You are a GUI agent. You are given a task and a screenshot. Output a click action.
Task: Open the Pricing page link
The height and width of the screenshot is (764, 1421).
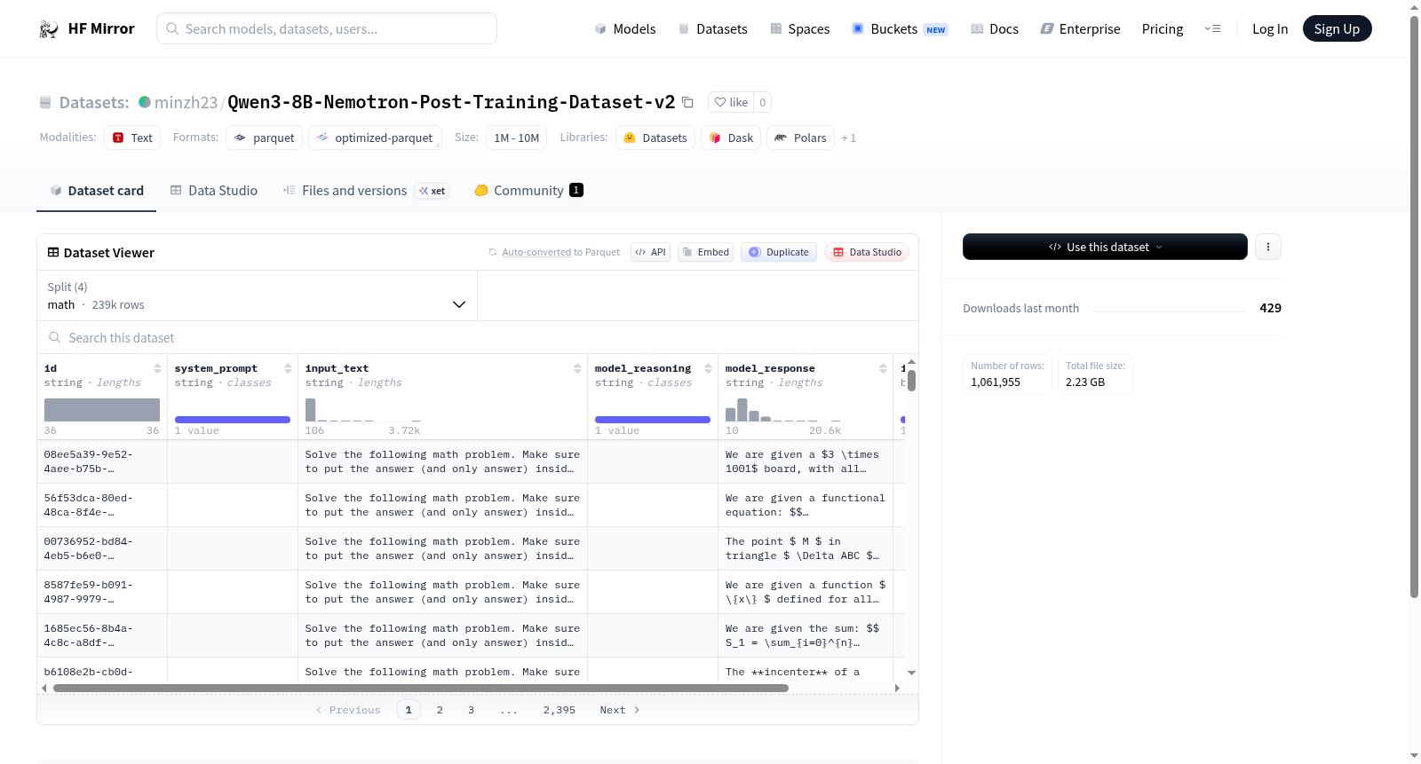1163,28
